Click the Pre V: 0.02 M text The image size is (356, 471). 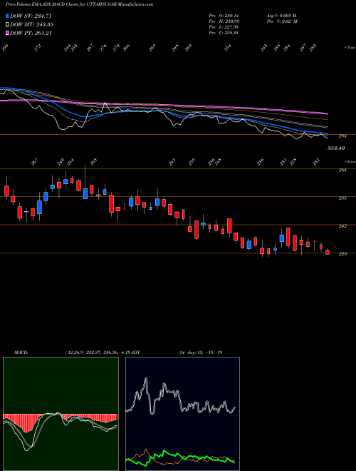(x=281, y=21)
